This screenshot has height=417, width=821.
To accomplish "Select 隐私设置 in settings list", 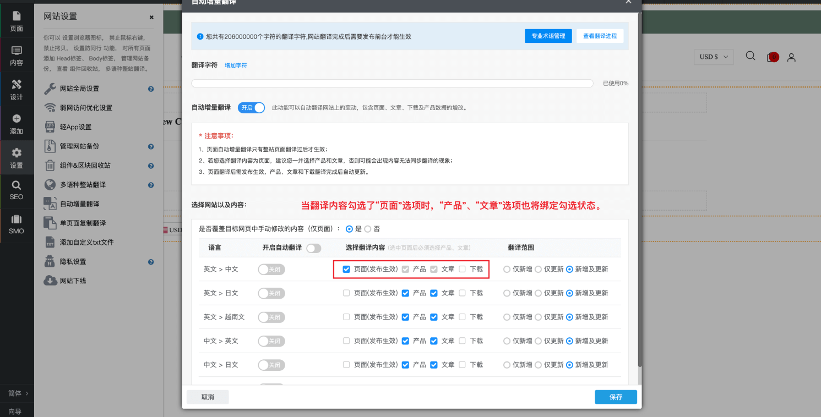I will 73,262.
